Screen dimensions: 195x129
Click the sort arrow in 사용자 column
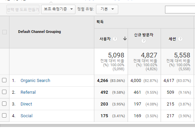[x=125, y=39]
